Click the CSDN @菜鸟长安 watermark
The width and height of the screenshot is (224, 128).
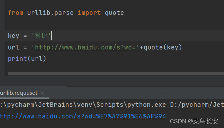194,121
